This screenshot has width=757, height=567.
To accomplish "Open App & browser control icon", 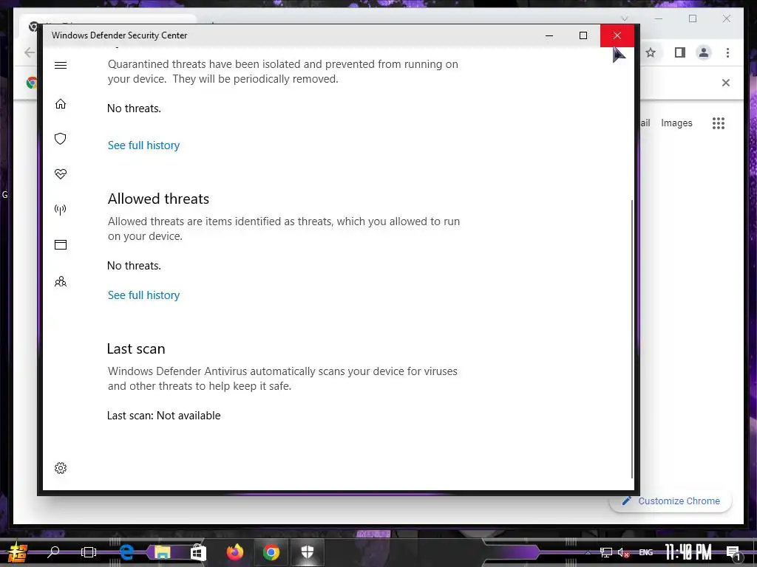I will 61,245.
